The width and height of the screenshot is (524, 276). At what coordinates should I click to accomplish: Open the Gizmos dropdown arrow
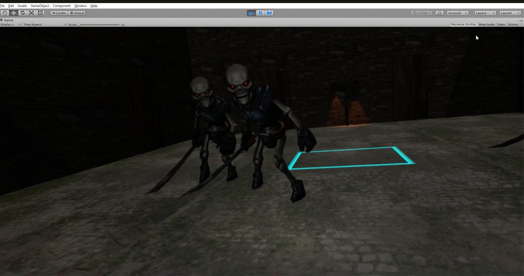[521, 25]
